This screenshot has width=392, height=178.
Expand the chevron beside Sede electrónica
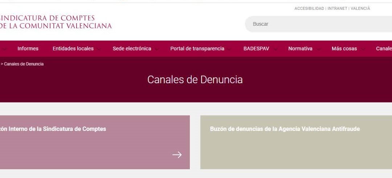pos(156,49)
